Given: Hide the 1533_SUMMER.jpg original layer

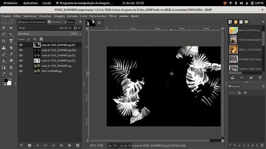Looking at the screenshot, I should pyautogui.click(x=21, y=71).
